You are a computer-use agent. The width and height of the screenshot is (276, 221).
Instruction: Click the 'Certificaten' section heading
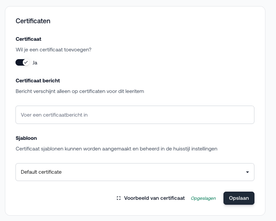[33, 21]
